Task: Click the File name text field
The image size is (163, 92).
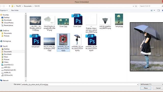Action: pos(79,84)
